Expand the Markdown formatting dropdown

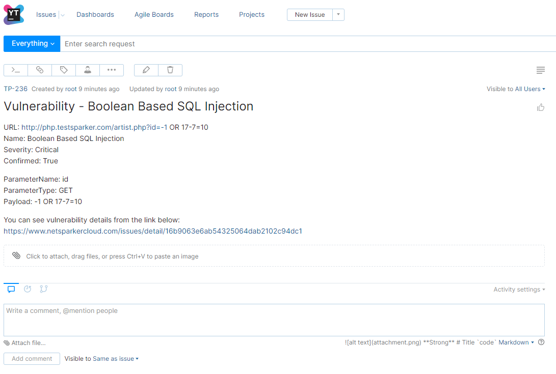point(516,342)
